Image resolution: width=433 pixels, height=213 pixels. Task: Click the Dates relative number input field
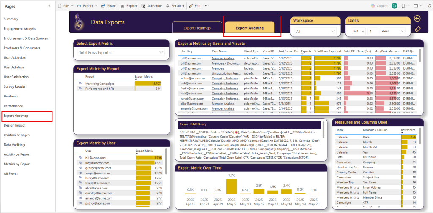pos(371,32)
